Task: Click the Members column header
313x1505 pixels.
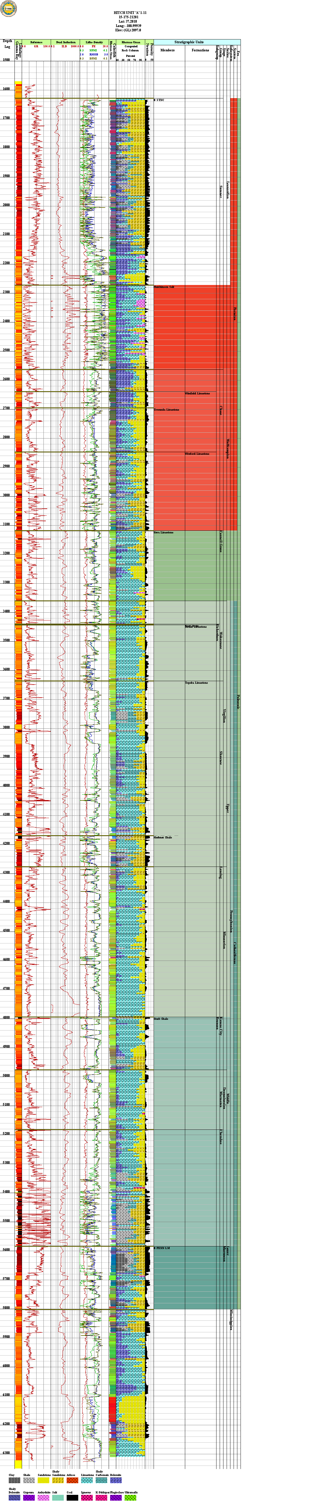Action: (168, 50)
